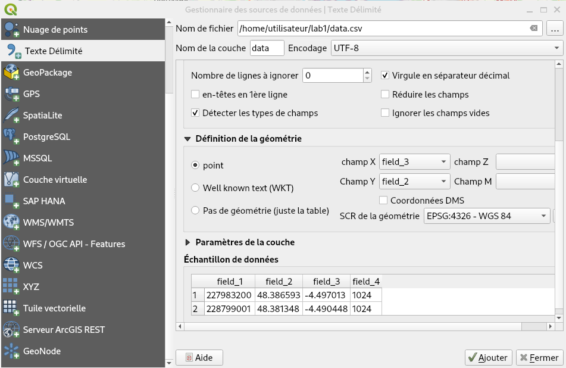Click the options panel scroll up arrow

point(559,64)
